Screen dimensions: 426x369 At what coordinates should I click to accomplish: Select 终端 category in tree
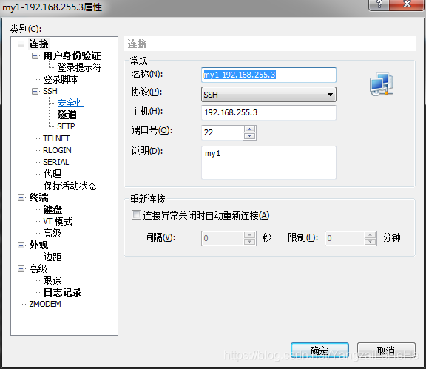coord(38,197)
